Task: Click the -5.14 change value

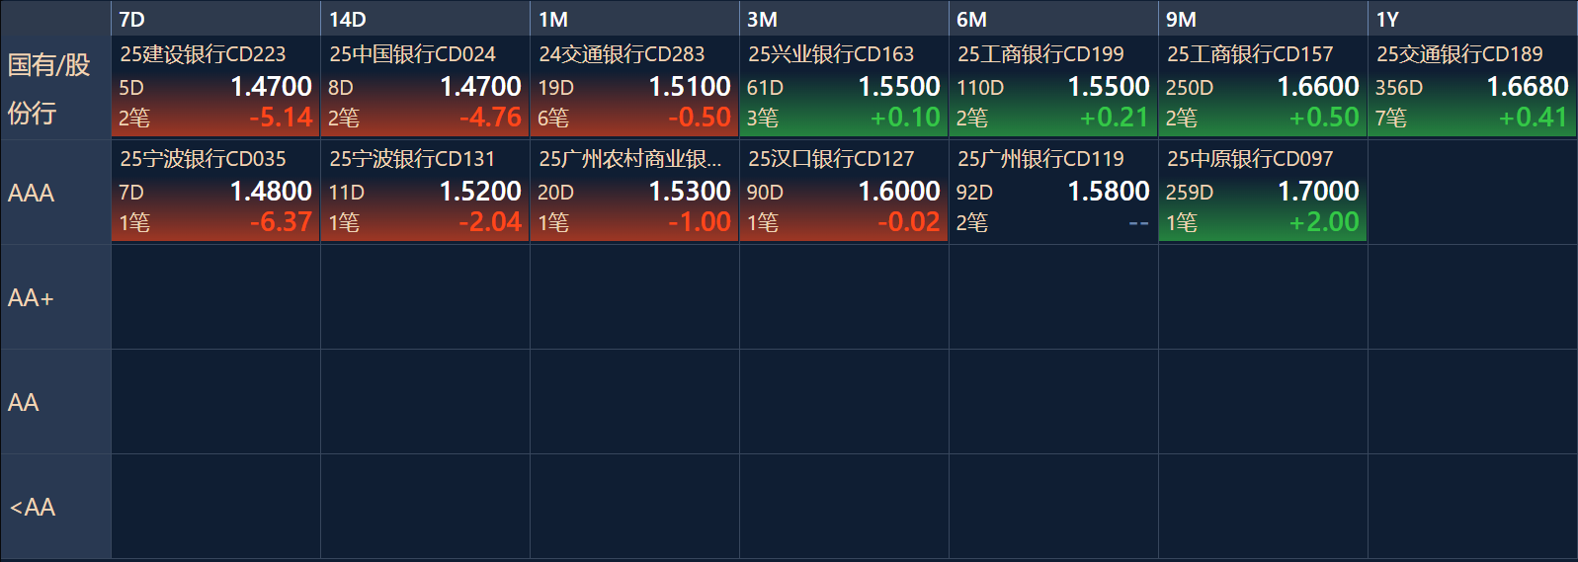Action: tap(281, 118)
